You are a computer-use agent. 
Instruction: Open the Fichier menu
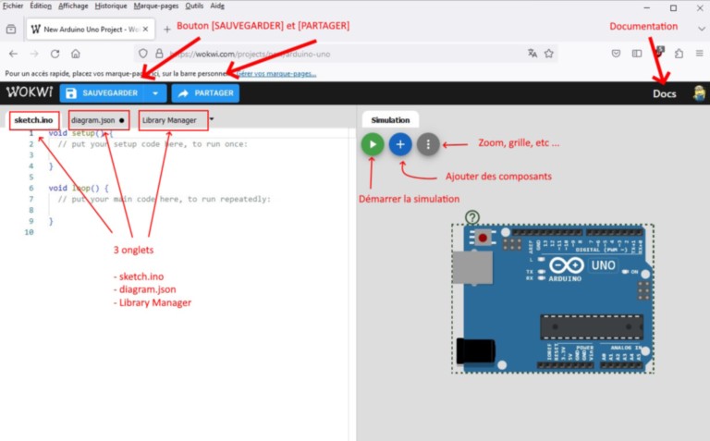pos(13,6)
